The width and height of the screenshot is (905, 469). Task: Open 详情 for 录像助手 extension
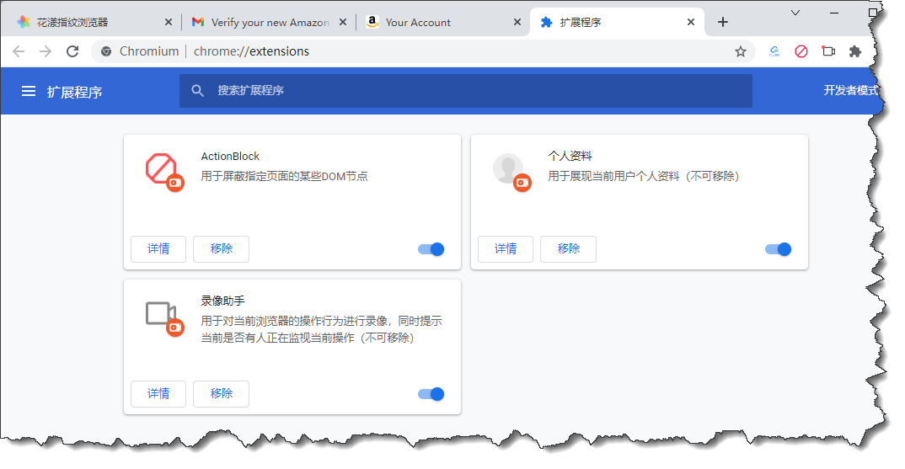pyautogui.click(x=158, y=393)
